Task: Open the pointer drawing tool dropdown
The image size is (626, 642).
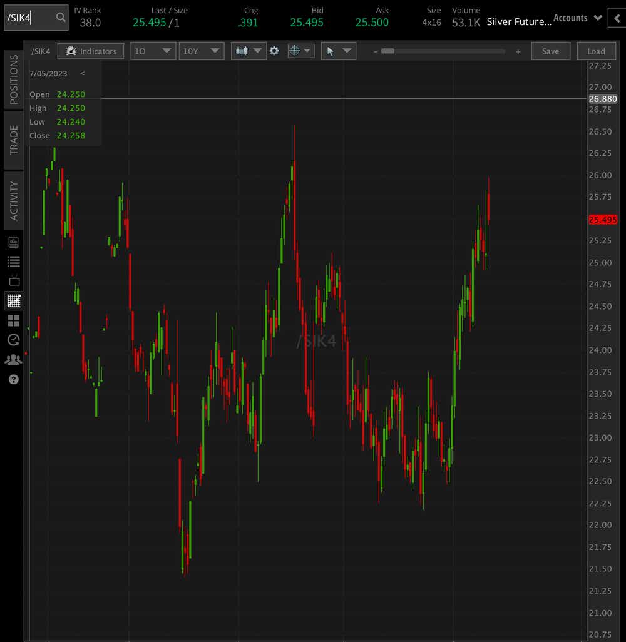Action: 339,51
